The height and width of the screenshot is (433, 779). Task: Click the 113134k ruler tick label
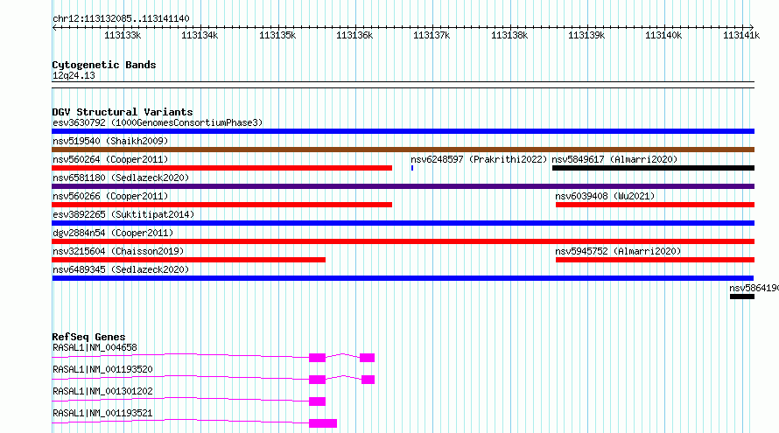(200, 35)
